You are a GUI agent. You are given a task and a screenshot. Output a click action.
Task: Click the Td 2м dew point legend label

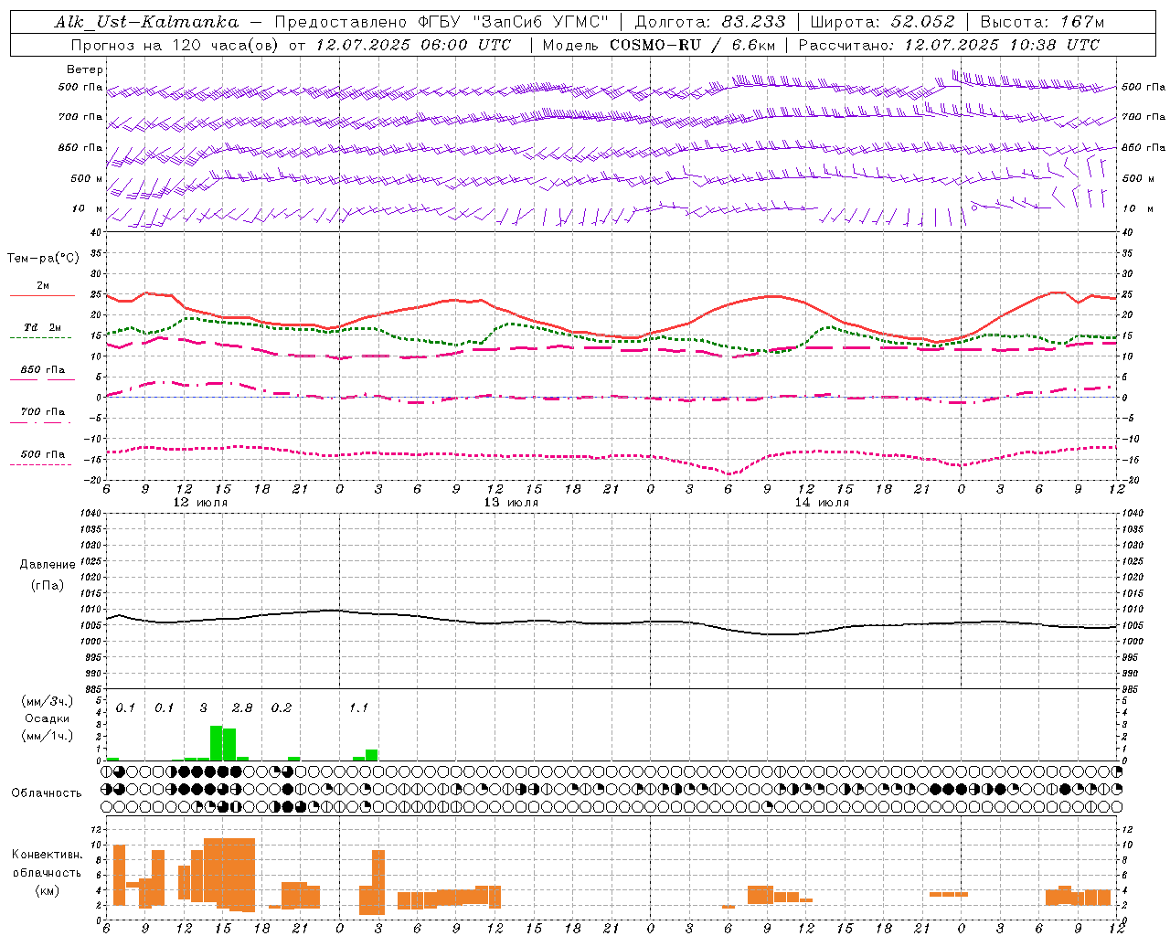[x=43, y=327]
